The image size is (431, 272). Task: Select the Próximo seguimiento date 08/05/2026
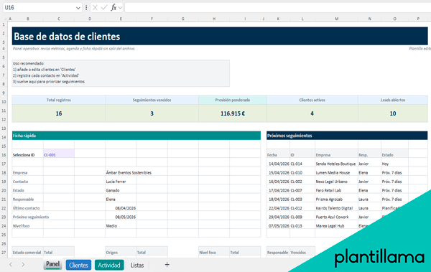point(121,217)
